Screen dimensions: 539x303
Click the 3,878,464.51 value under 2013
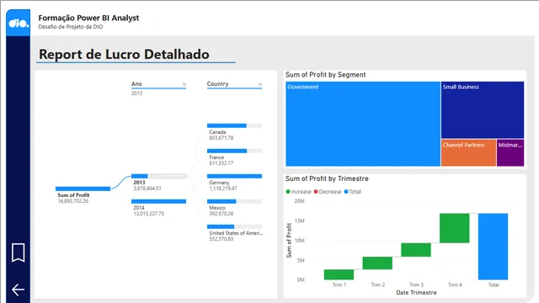coord(147,189)
